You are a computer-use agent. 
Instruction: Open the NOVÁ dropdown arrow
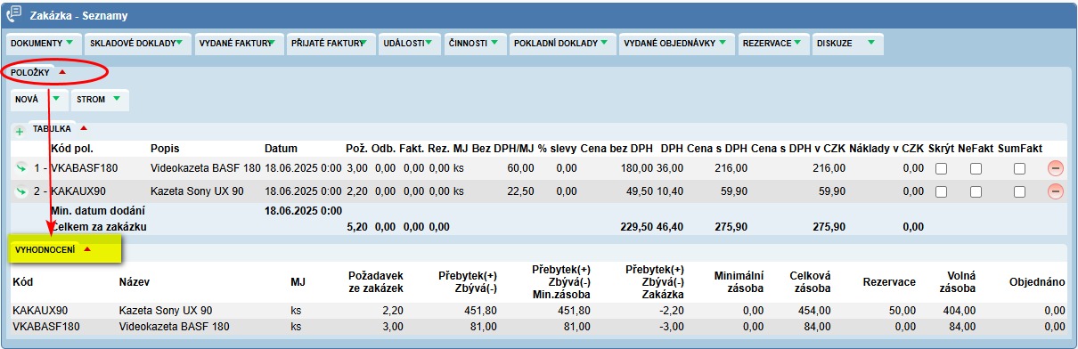55,98
